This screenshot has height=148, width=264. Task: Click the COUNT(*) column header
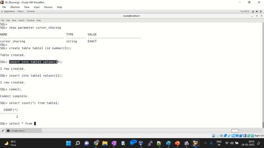tap(11, 110)
